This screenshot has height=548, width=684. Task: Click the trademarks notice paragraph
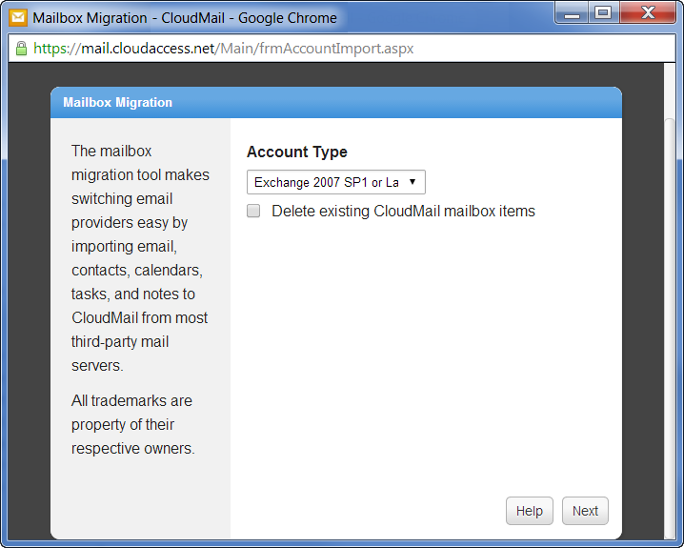pyautogui.click(x=132, y=424)
